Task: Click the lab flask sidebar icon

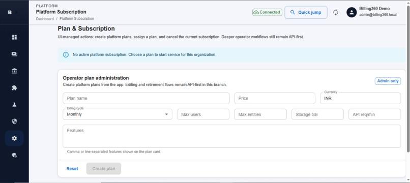Action: (14, 105)
